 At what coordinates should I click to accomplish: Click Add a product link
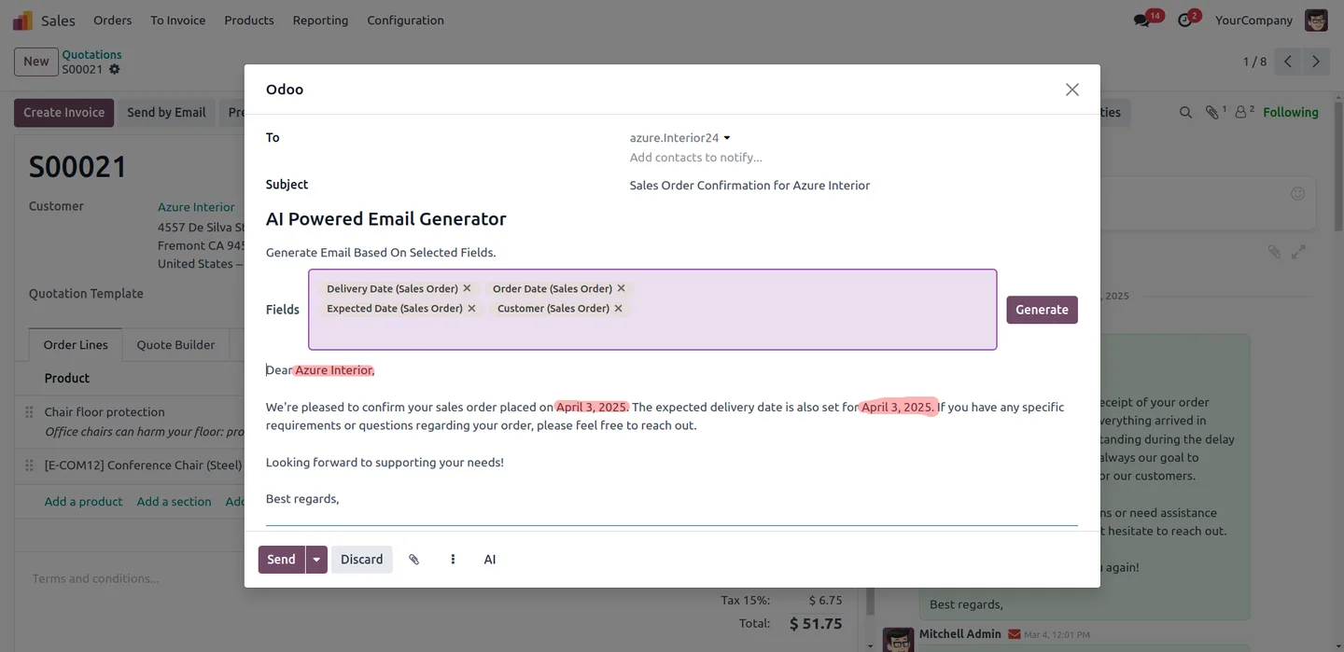pos(83,502)
